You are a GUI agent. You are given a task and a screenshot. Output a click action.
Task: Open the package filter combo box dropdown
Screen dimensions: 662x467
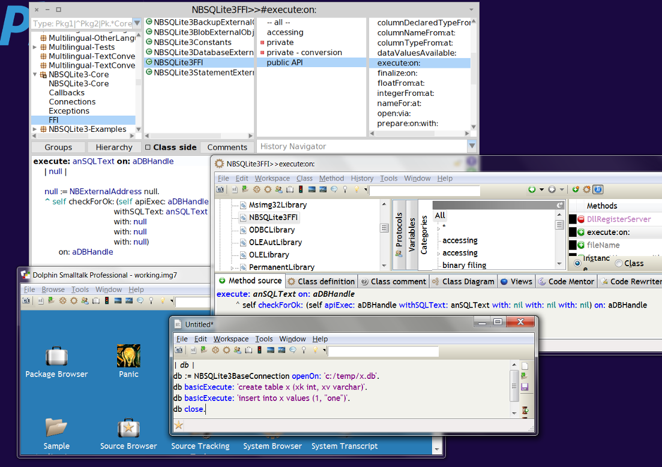[x=137, y=23]
